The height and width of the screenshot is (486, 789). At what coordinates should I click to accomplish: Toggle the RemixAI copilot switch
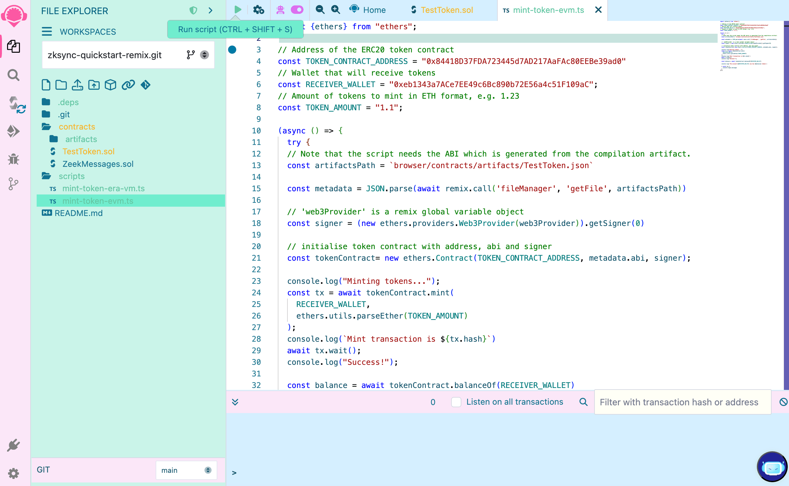pyautogui.click(x=297, y=10)
